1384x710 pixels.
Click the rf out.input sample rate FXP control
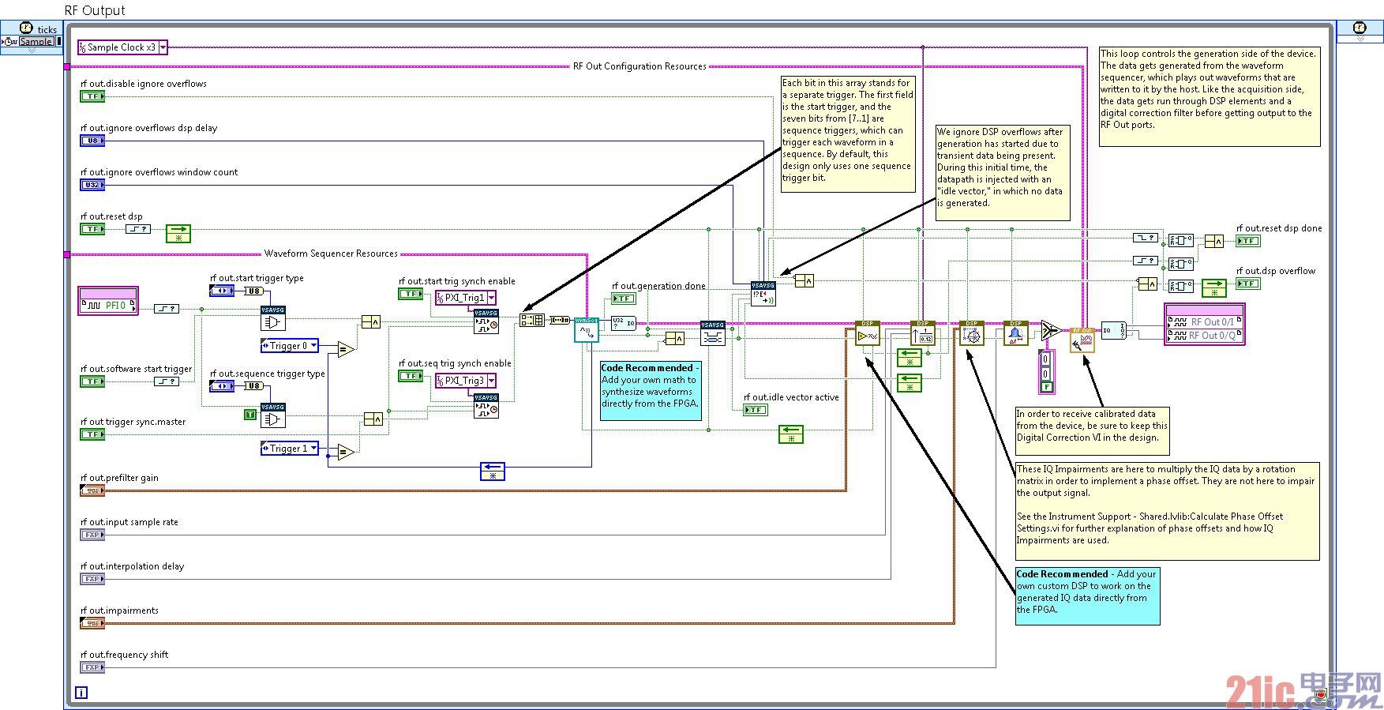click(92, 535)
